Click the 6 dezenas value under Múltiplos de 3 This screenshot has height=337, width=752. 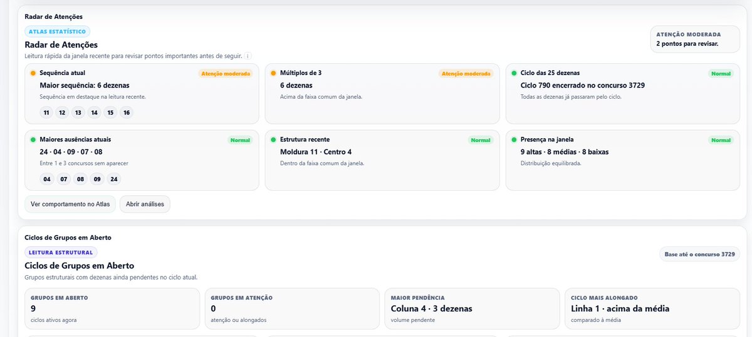point(296,85)
